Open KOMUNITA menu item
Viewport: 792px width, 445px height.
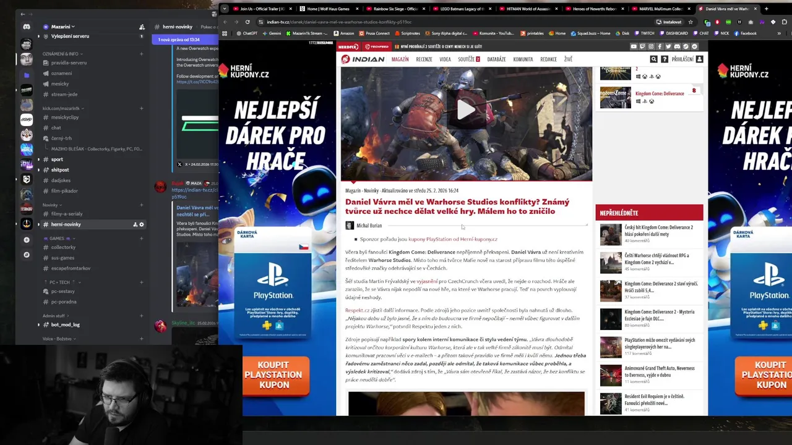(x=523, y=59)
